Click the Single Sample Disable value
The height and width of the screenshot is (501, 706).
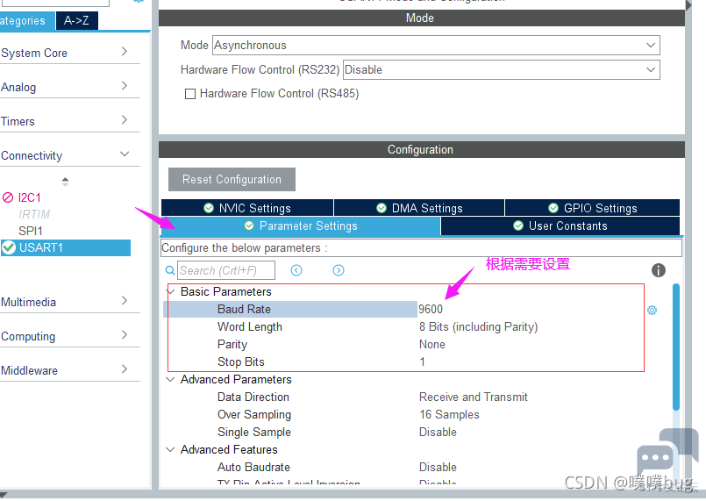click(438, 432)
